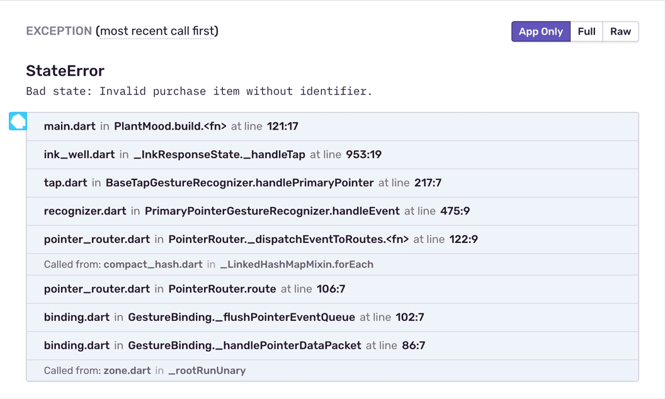Toggle the App Only frame filter

coord(540,31)
